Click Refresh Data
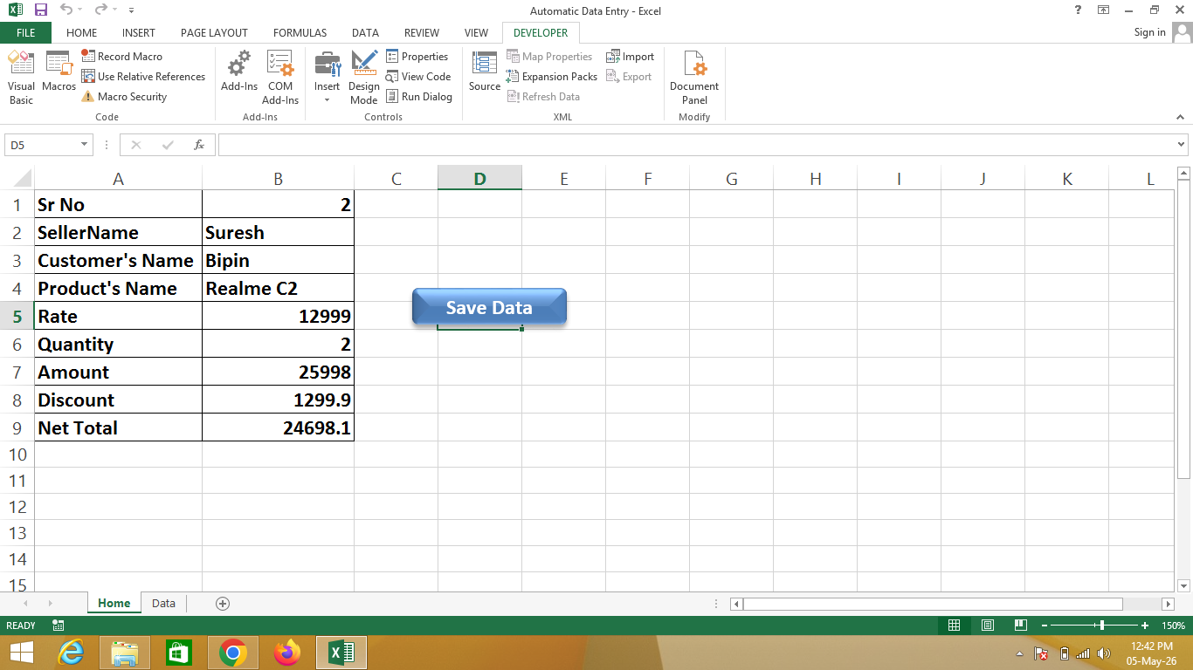1193x670 pixels. tap(543, 97)
